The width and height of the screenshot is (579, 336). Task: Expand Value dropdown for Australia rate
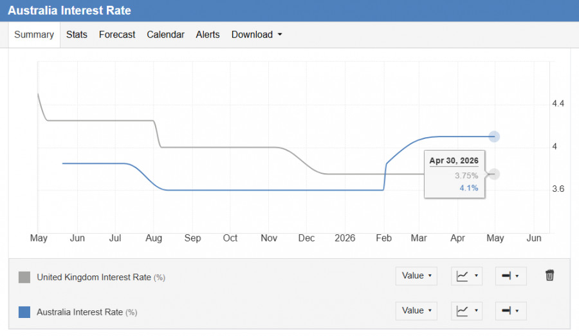point(416,311)
